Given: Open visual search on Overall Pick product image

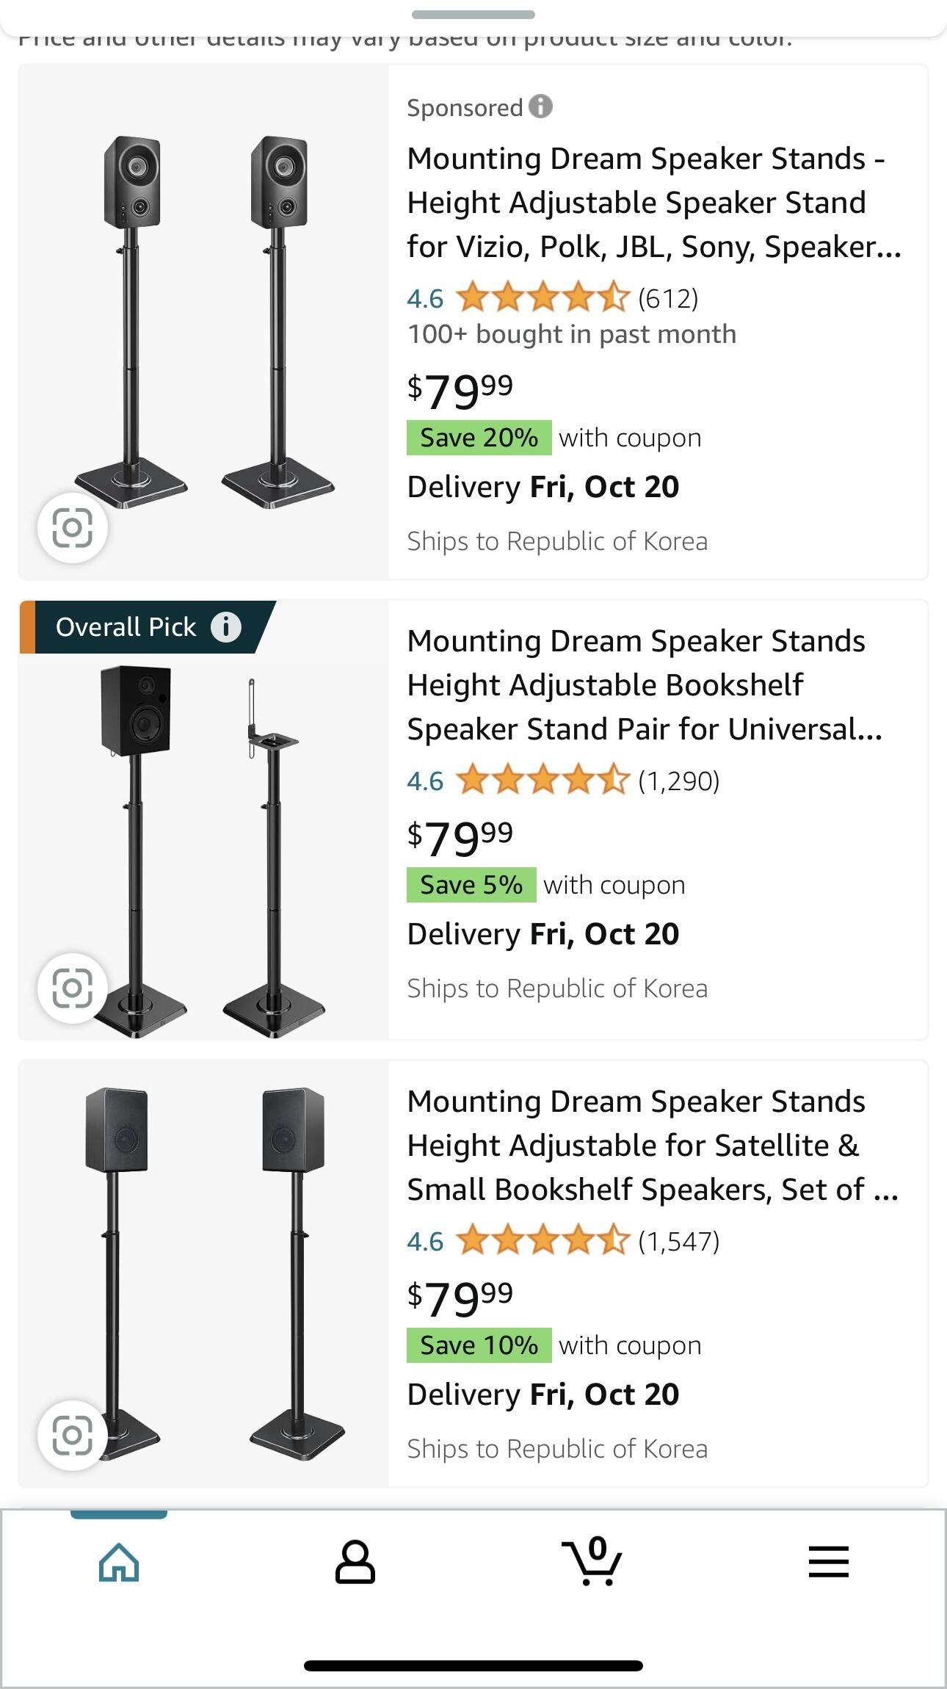Looking at the screenshot, I should coord(73,988).
